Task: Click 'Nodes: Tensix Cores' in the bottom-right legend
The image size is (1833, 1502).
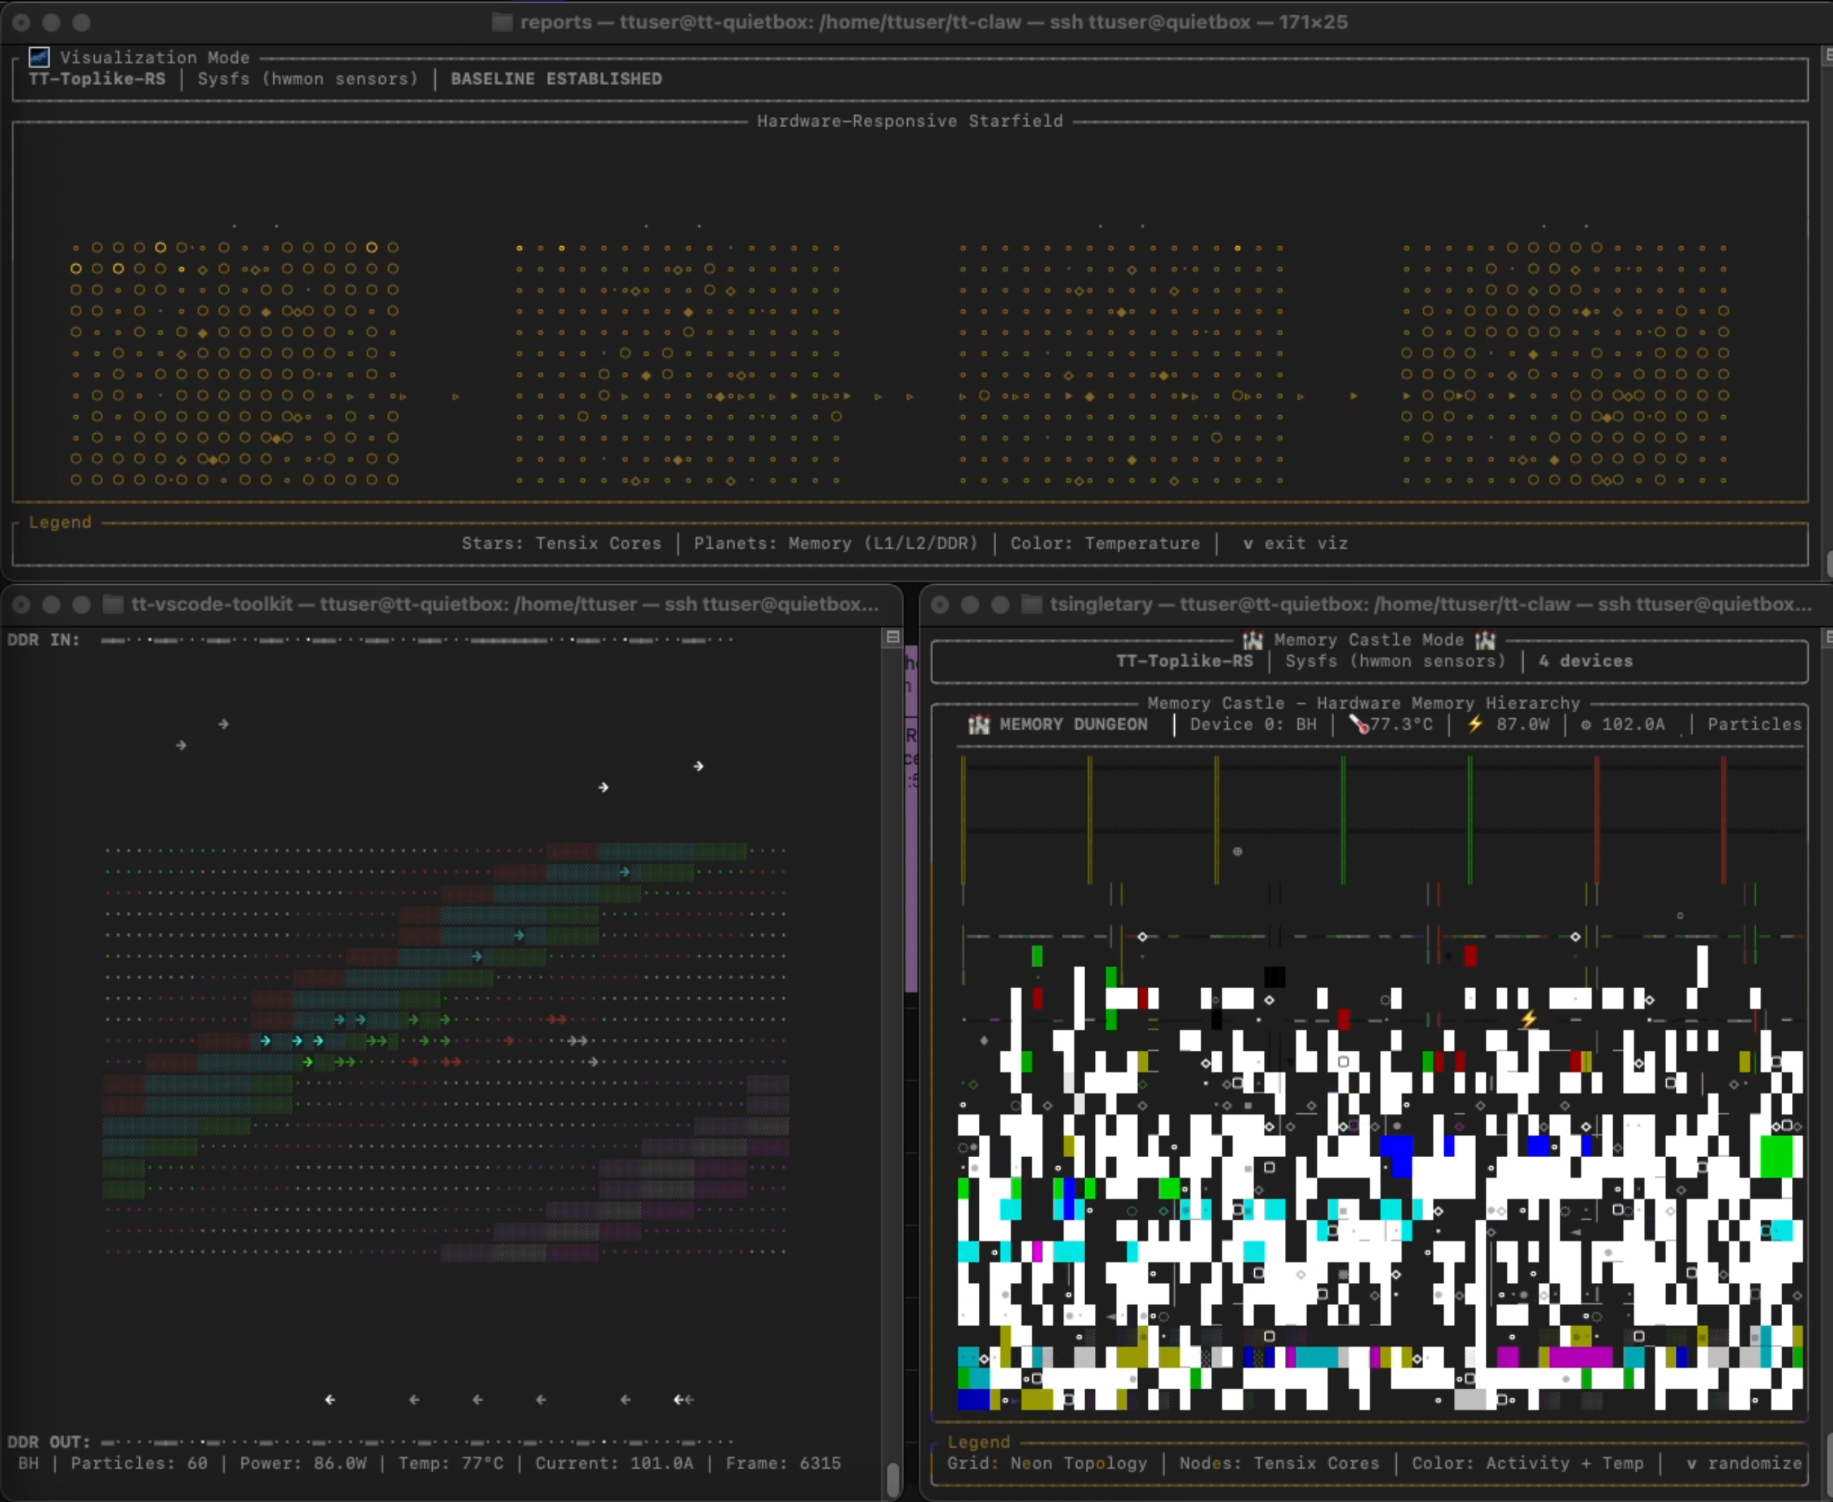Action: click(1279, 1463)
